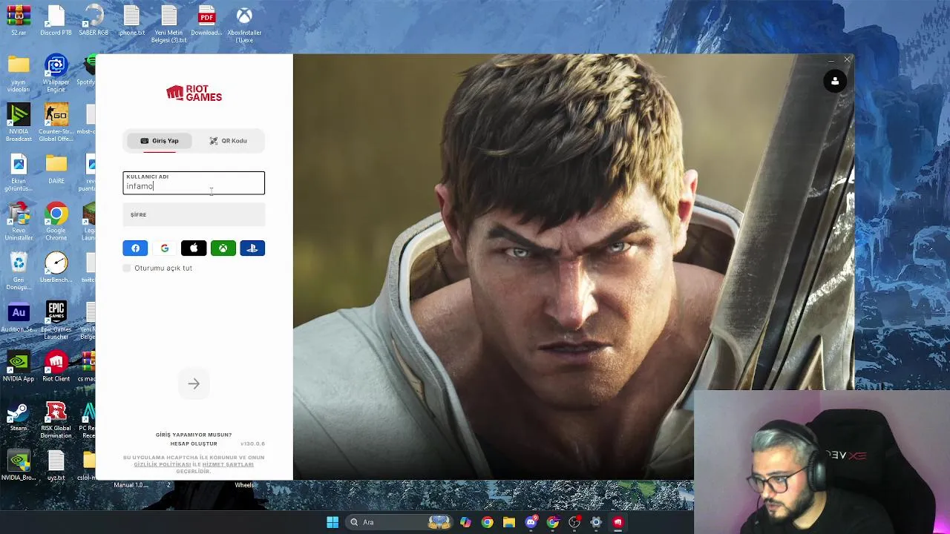Image resolution: width=950 pixels, height=534 pixels.
Task: Sign in with PlayStation
Action: click(x=252, y=248)
